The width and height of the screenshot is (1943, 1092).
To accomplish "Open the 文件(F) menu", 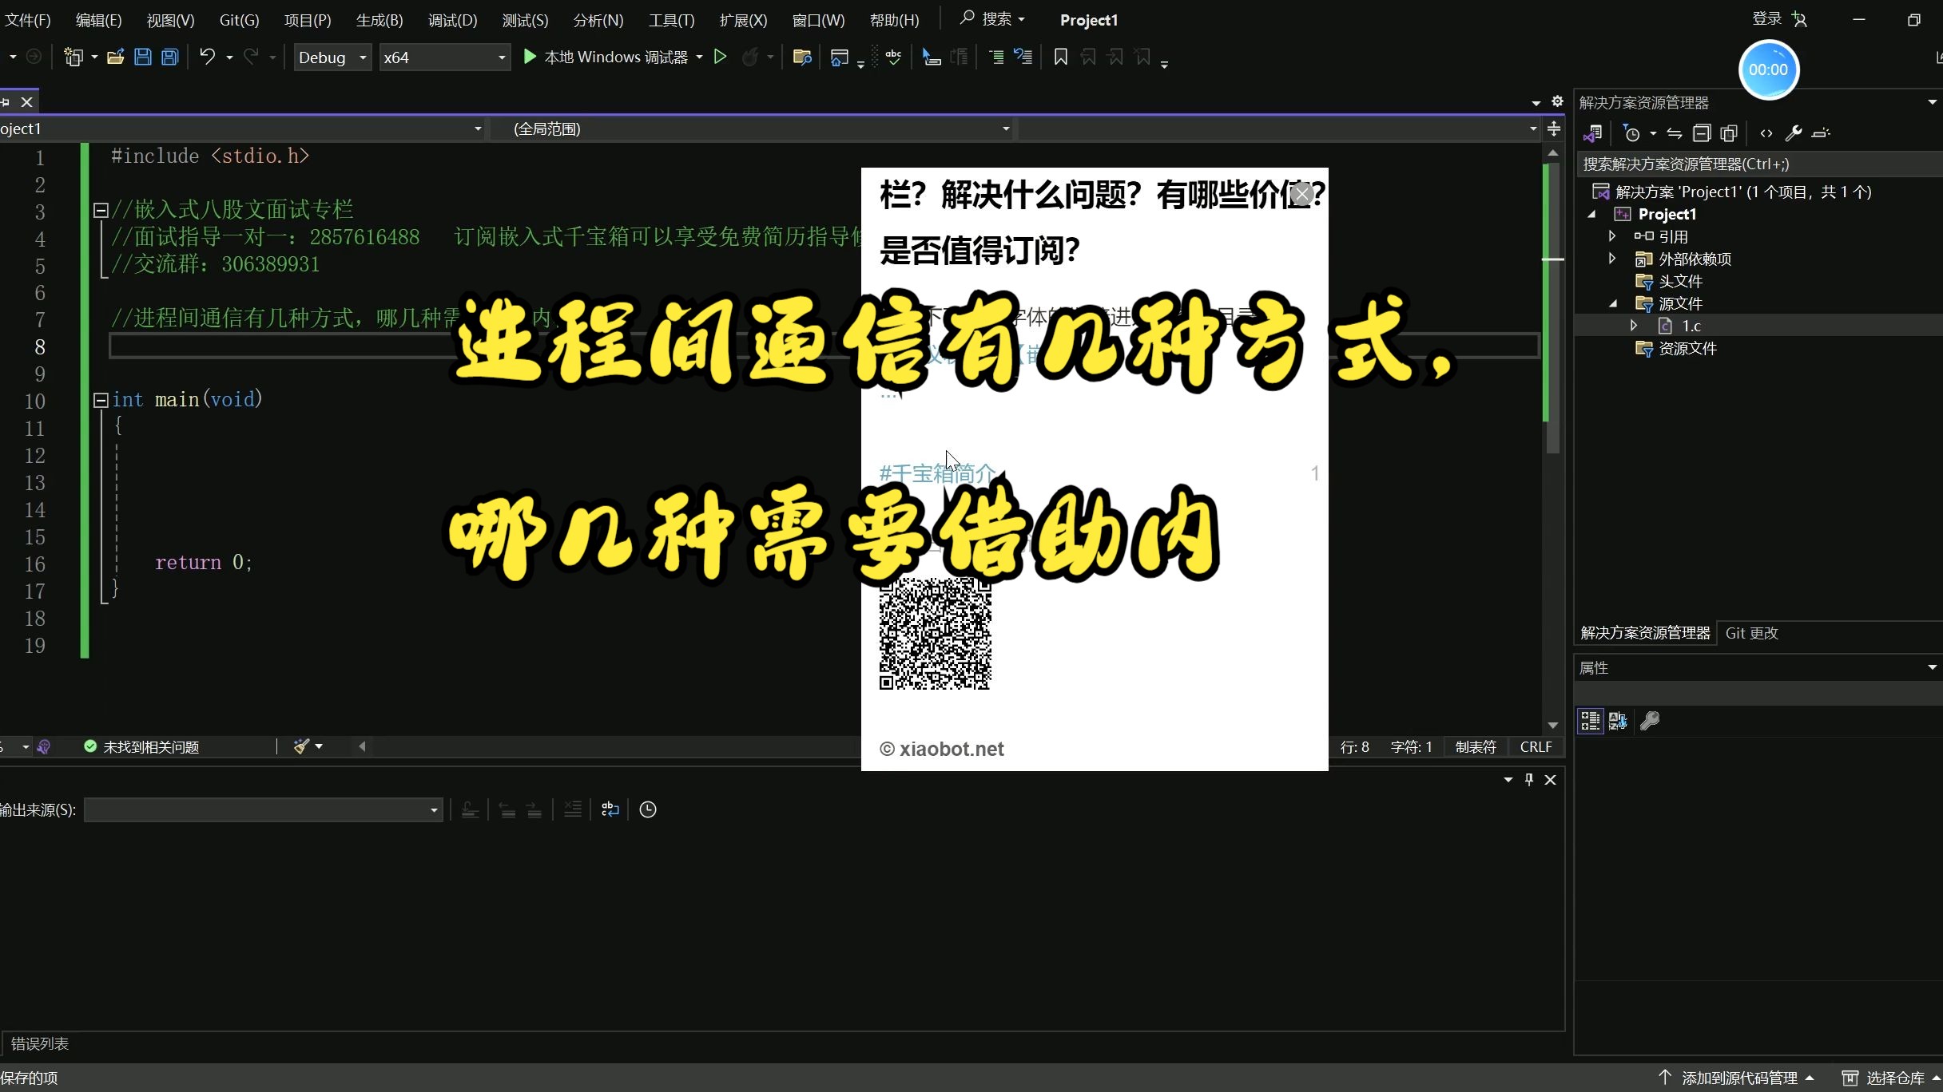I will pos(27,20).
